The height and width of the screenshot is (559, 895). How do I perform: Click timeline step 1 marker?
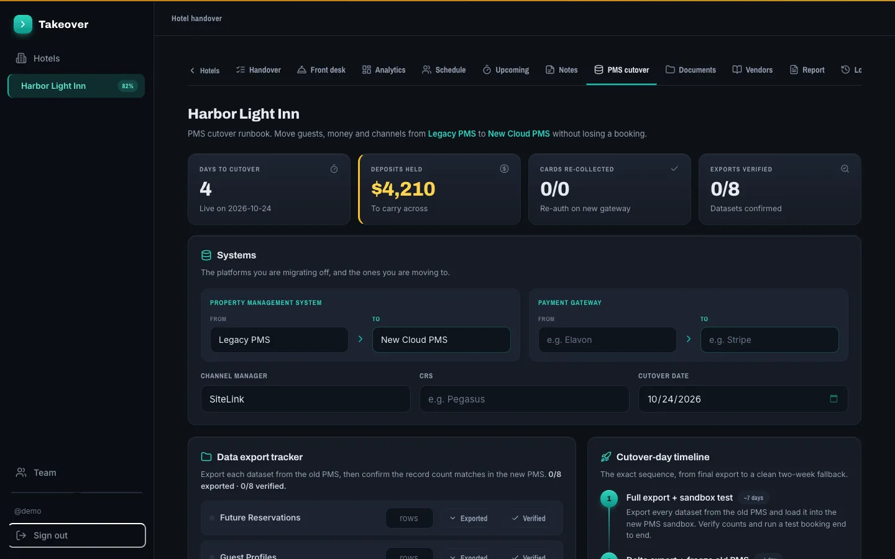609,499
